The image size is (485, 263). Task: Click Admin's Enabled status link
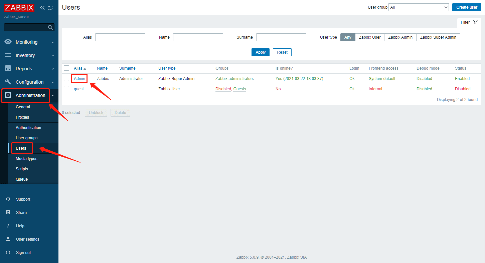462,79
